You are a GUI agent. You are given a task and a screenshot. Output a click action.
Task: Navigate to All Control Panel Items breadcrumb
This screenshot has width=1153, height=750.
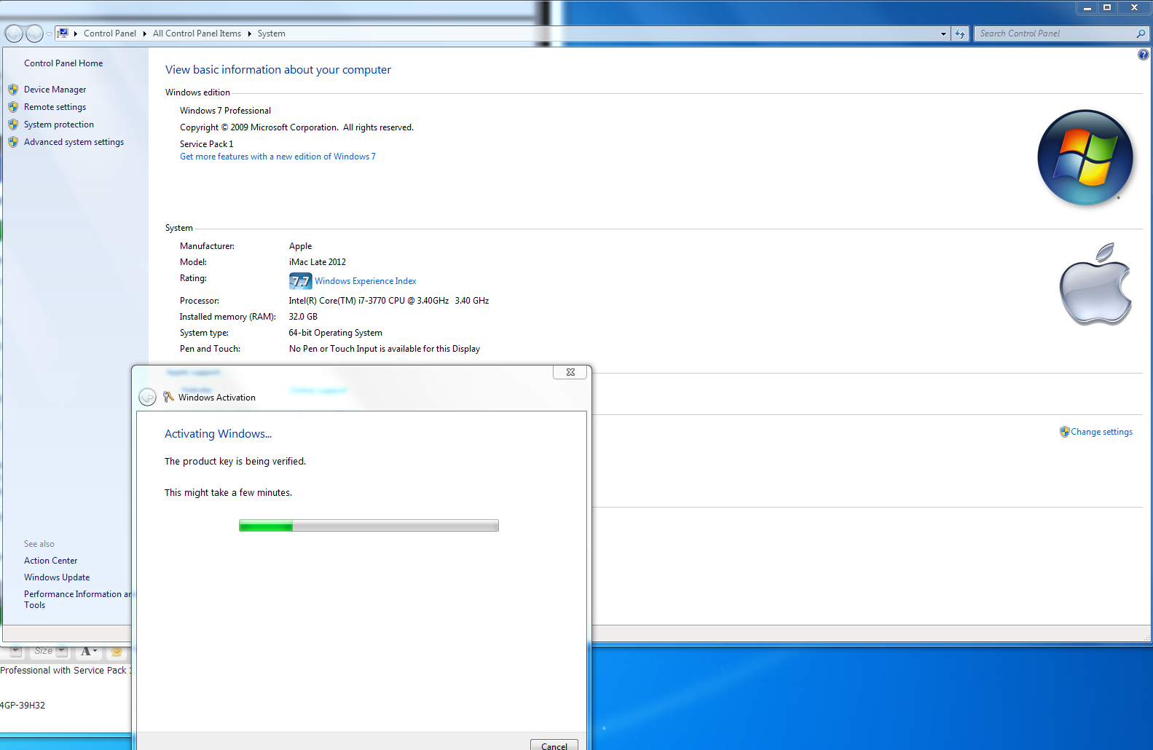tap(197, 33)
